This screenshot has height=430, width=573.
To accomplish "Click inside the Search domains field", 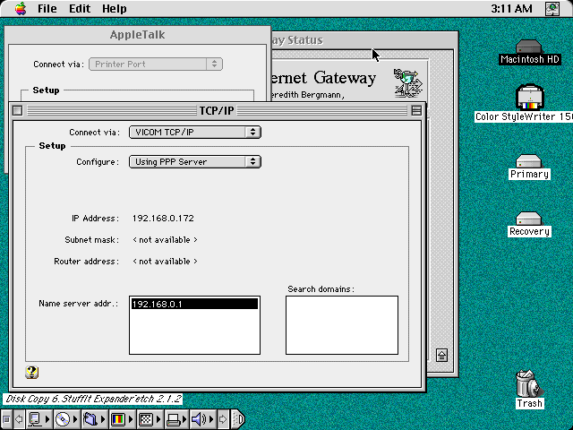I will [342, 325].
